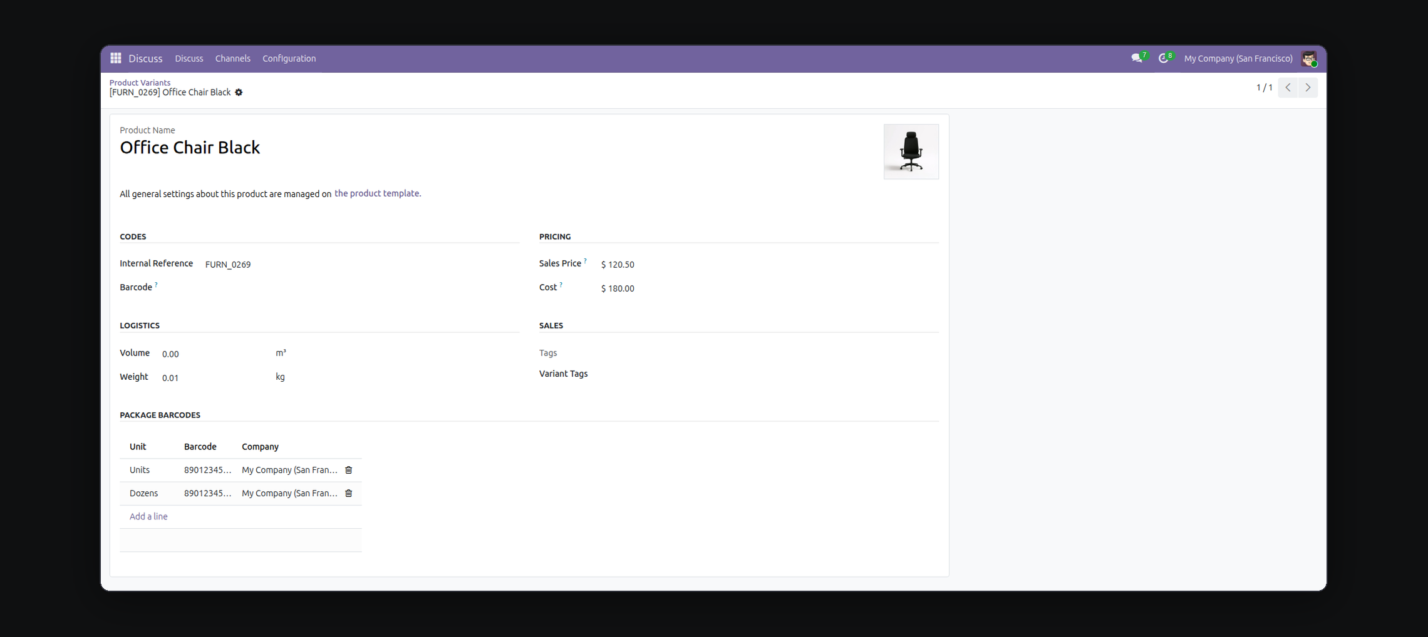This screenshot has height=637, width=1428.
Task: Delete the Units package barcode row
Action: click(349, 470)
